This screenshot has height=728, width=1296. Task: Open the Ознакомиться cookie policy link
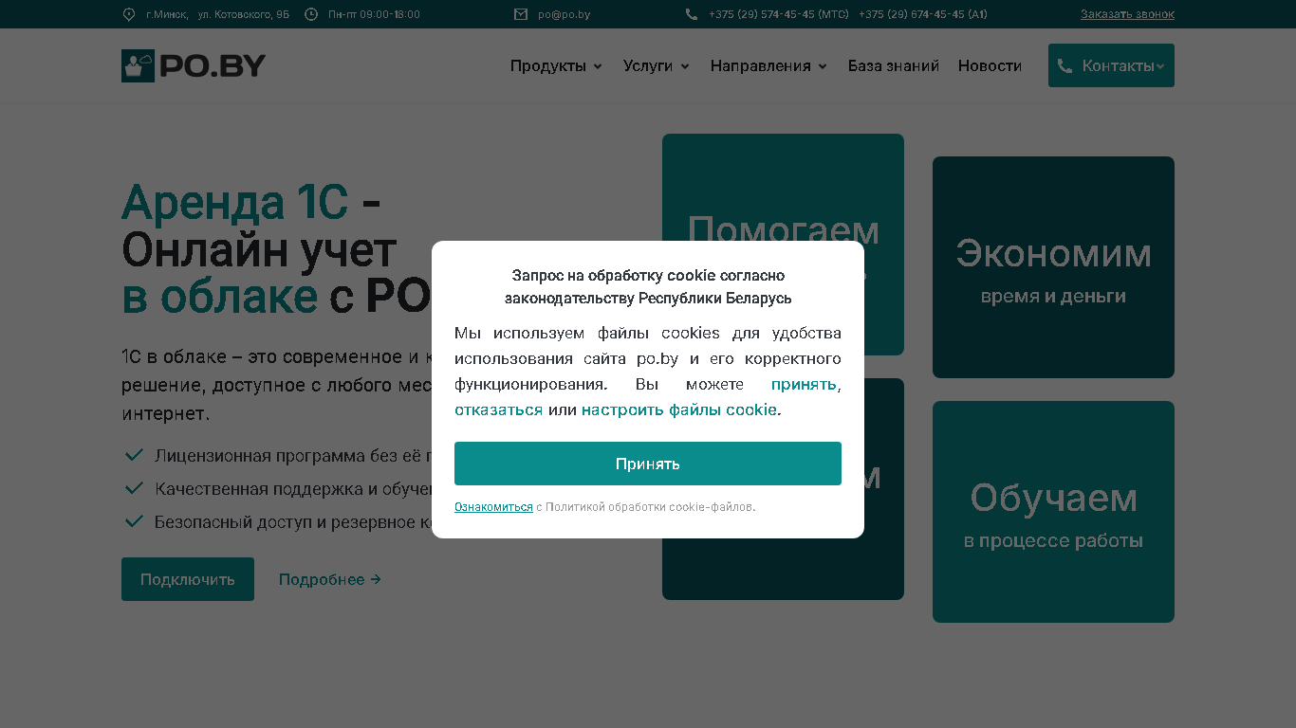coord(493,507)
